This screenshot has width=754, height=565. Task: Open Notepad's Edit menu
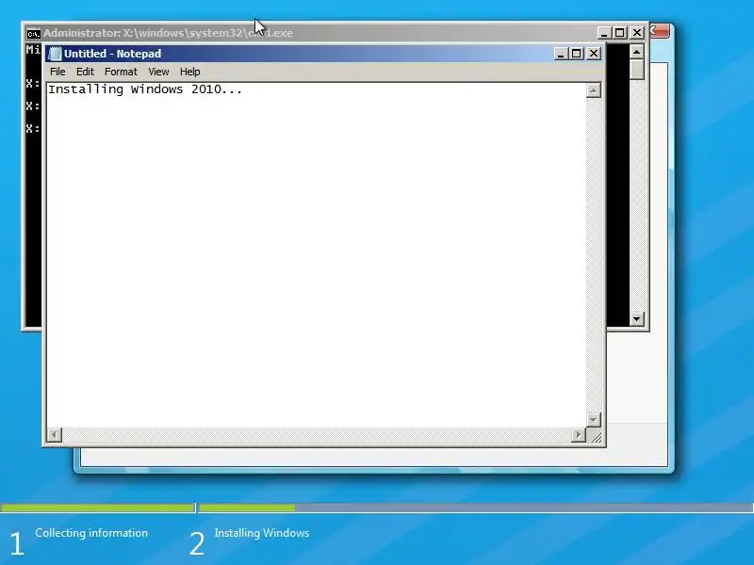point(85,72)
